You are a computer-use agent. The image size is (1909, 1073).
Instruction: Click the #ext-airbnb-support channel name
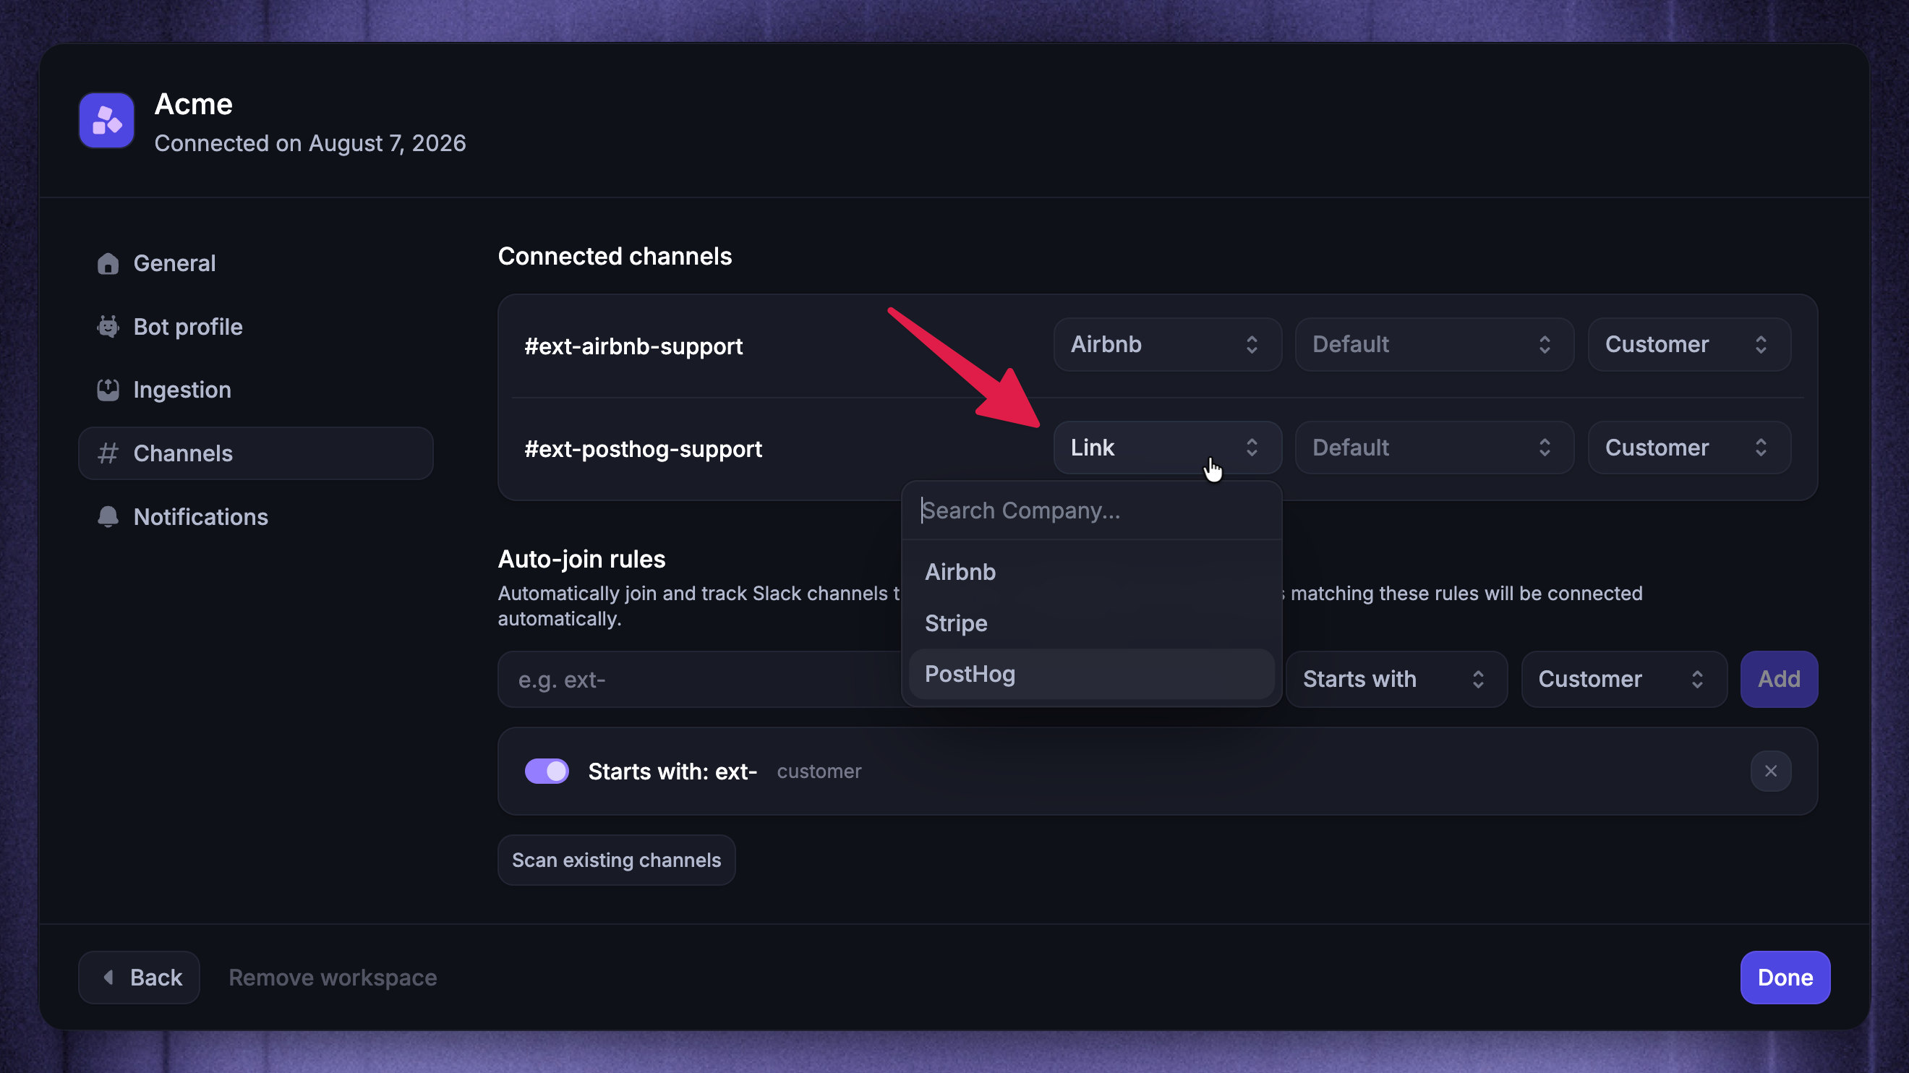tap(633, 346)
